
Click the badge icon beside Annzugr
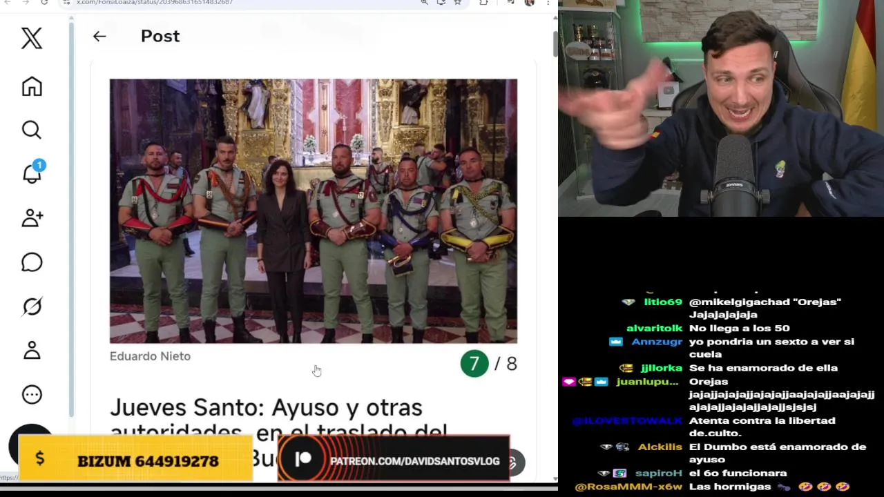pos(615,342)
